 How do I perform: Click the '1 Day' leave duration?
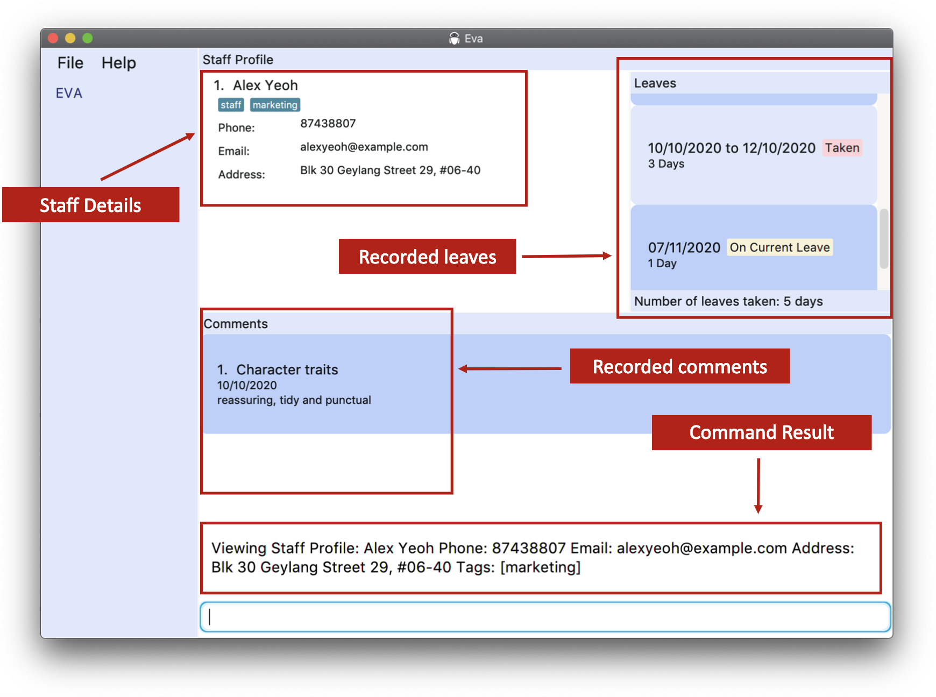tap(662, 263)
